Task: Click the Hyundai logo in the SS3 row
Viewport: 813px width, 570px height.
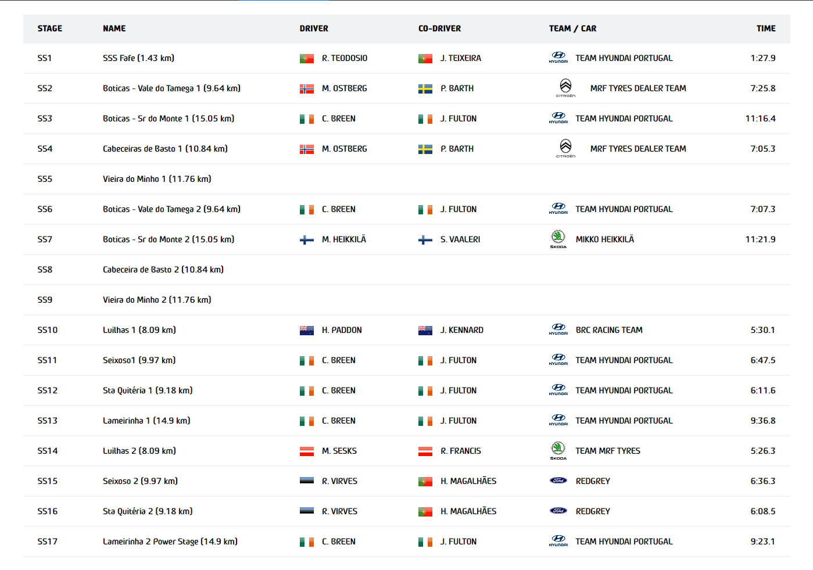Action: [558, 118]
